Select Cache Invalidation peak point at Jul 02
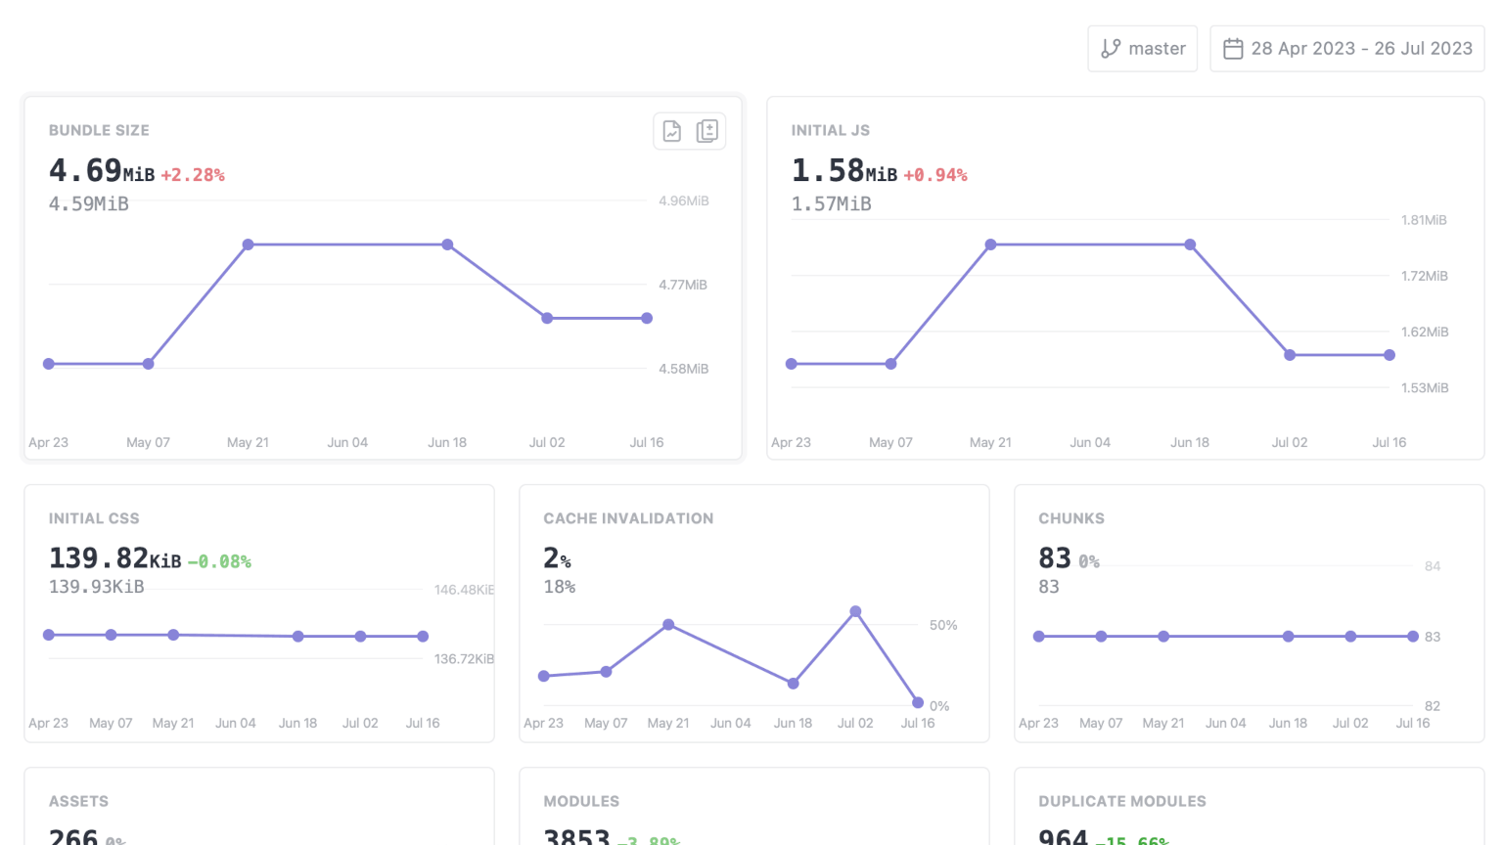This screenshot has height=845, width=1503. (855, 611)
